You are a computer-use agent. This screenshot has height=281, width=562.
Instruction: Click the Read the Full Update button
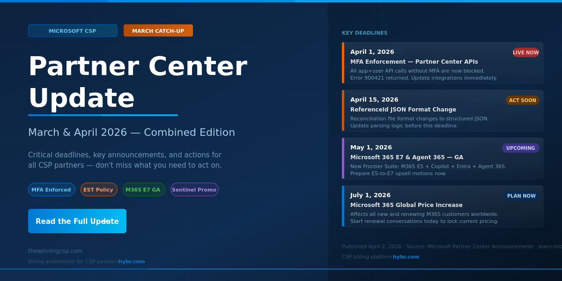(x=77, y=221)
